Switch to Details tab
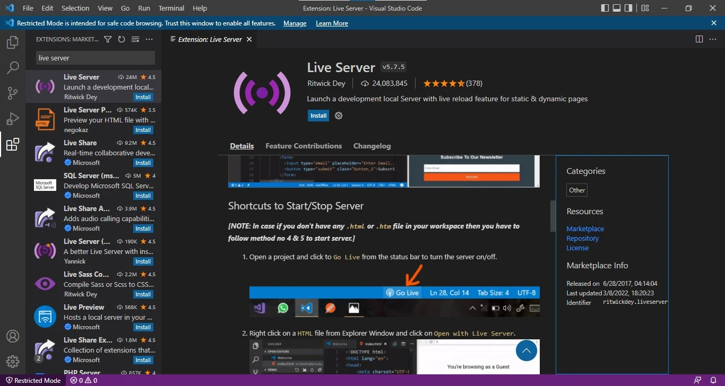The image size is (725, 386). point(242,146)
